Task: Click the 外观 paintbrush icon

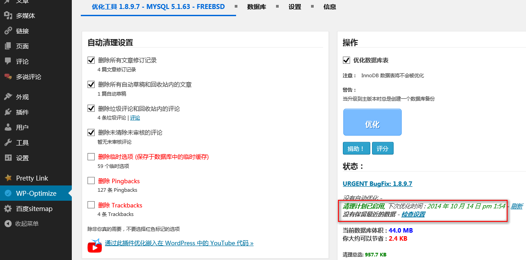Action: tap(8, 97)
